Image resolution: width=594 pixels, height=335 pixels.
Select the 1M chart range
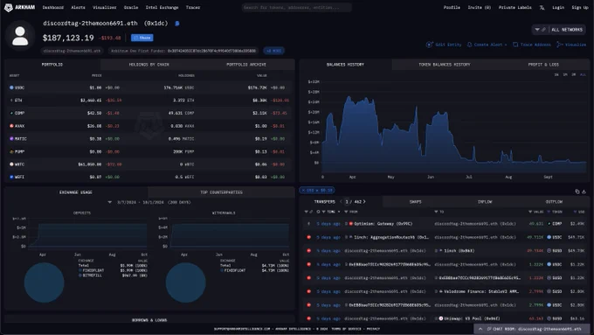565,74
